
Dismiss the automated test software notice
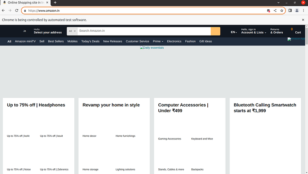(303, 20)
